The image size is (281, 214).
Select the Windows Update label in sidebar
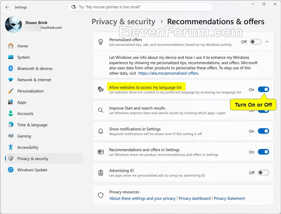(x=32, y=170)
